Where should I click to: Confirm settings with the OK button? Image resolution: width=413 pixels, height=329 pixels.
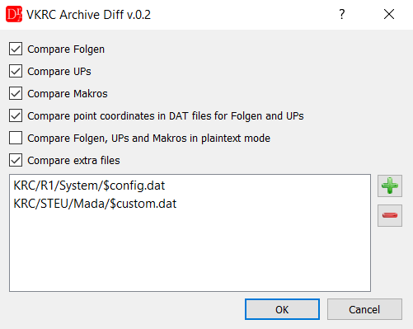pos(282,309)
